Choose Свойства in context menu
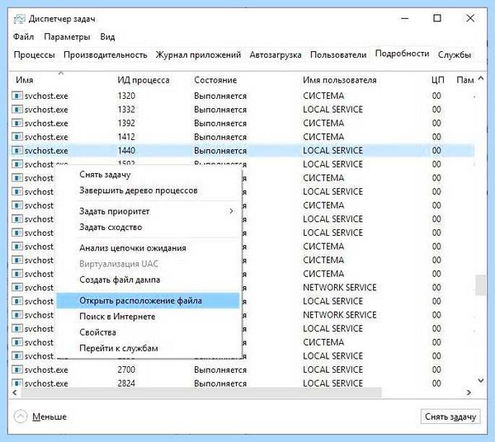 point(148,331)
